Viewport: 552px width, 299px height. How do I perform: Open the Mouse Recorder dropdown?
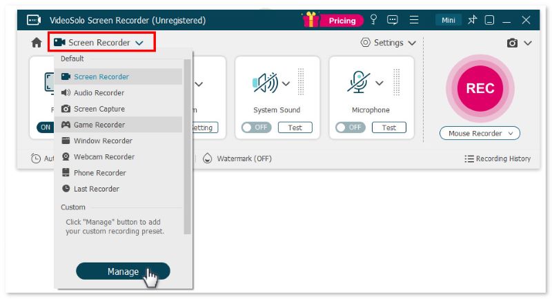(x=480, y=133)
